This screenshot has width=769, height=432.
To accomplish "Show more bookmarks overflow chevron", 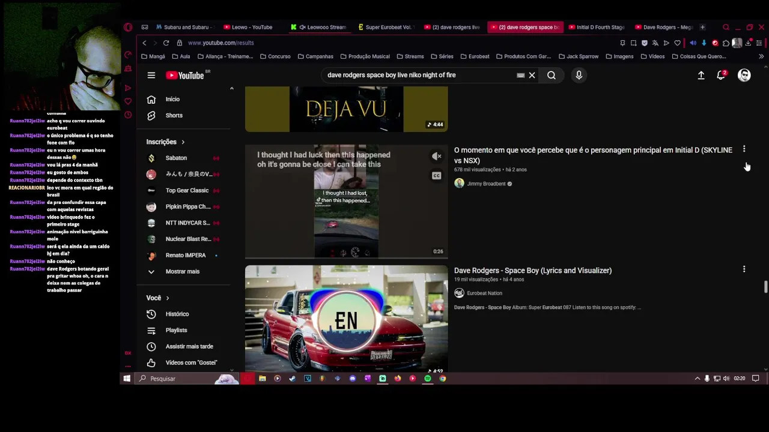I will (761, 56).
